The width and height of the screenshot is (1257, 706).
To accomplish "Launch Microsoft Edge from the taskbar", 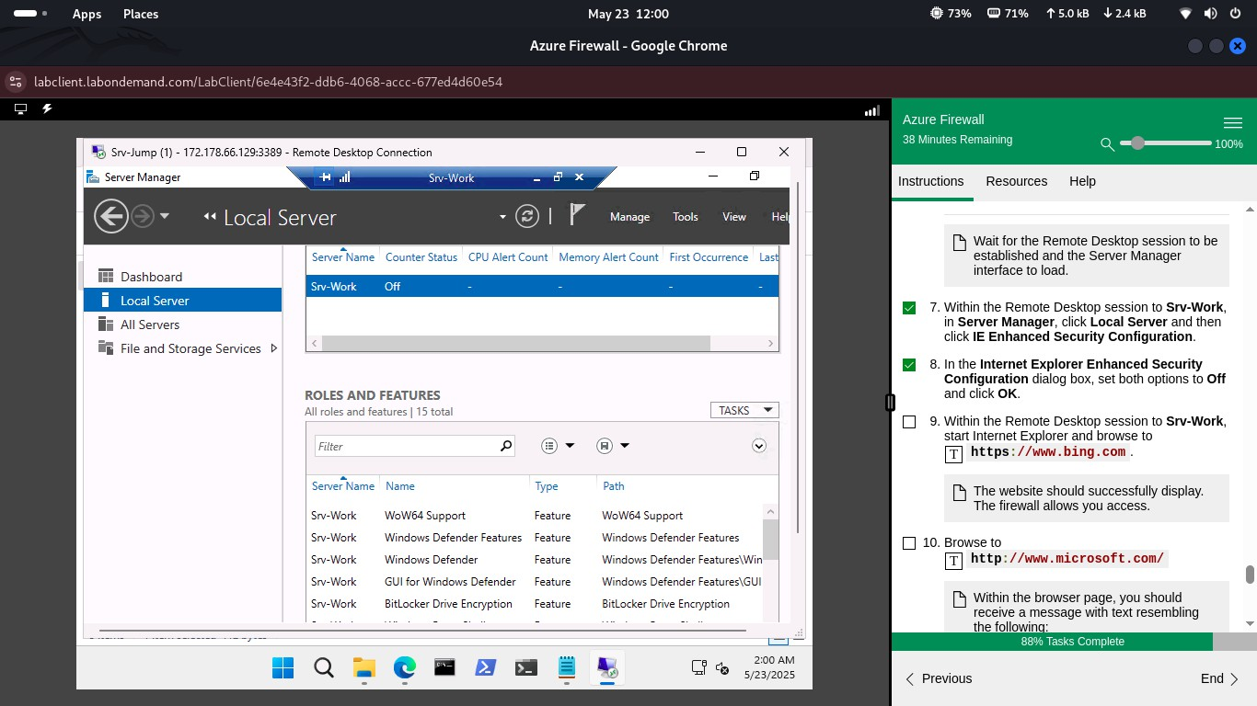I will [x=404, y=667].
